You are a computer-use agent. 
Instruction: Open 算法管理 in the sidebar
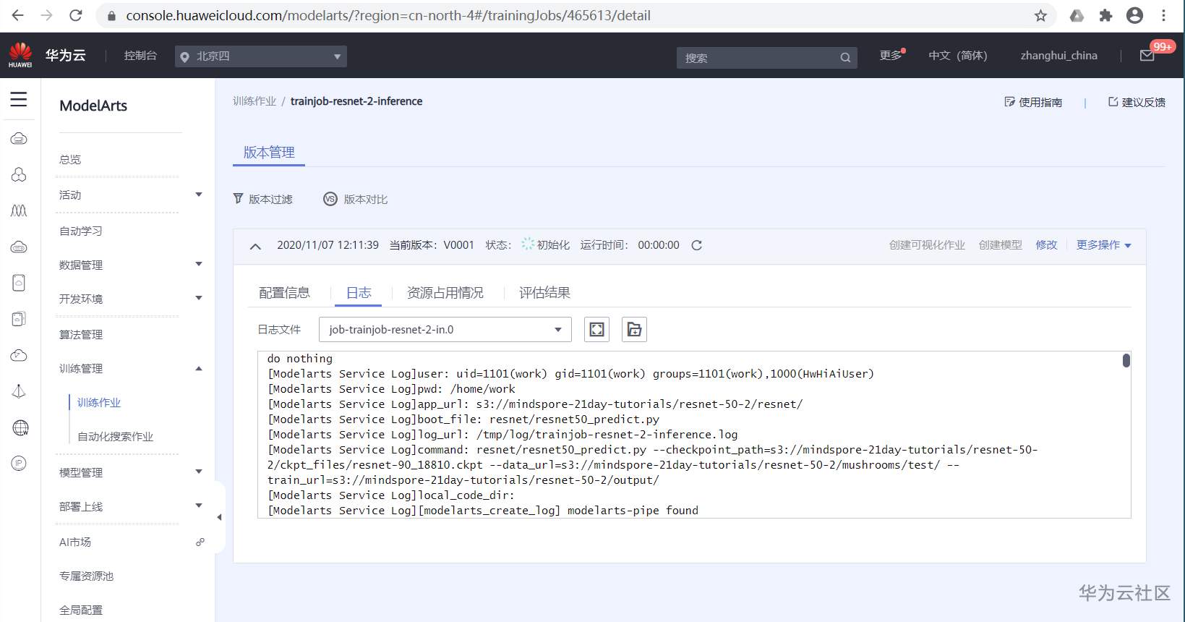point(81,334)
